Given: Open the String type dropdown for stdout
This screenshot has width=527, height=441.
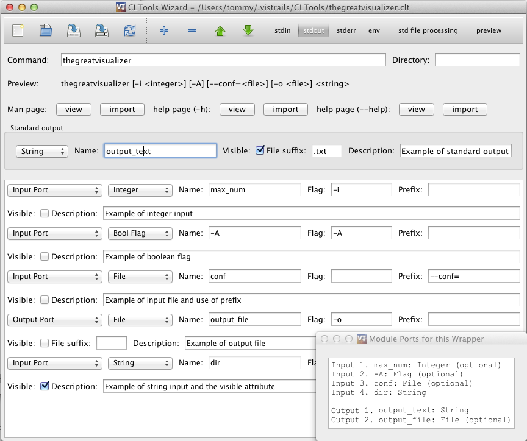Looking at the screenshot, I should (41, 151).
